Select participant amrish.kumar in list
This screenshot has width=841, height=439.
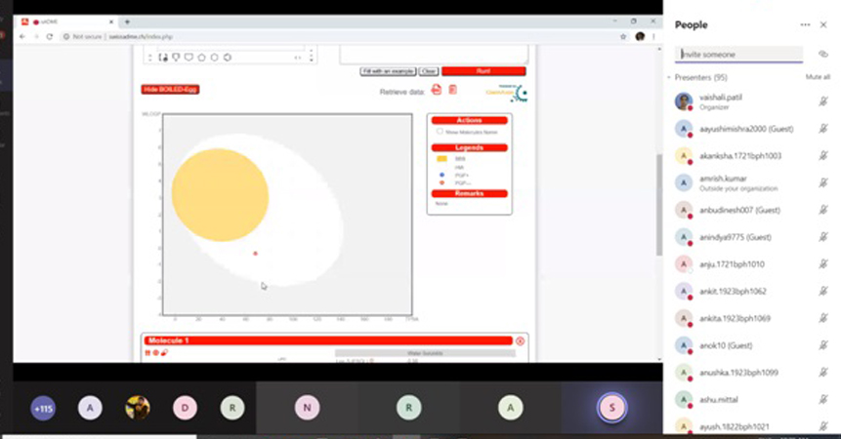point(726,182)
